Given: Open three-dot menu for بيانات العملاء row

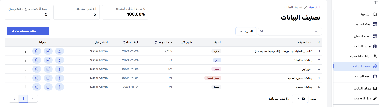Looking at the screenshot, I should (x=25, y=87).
